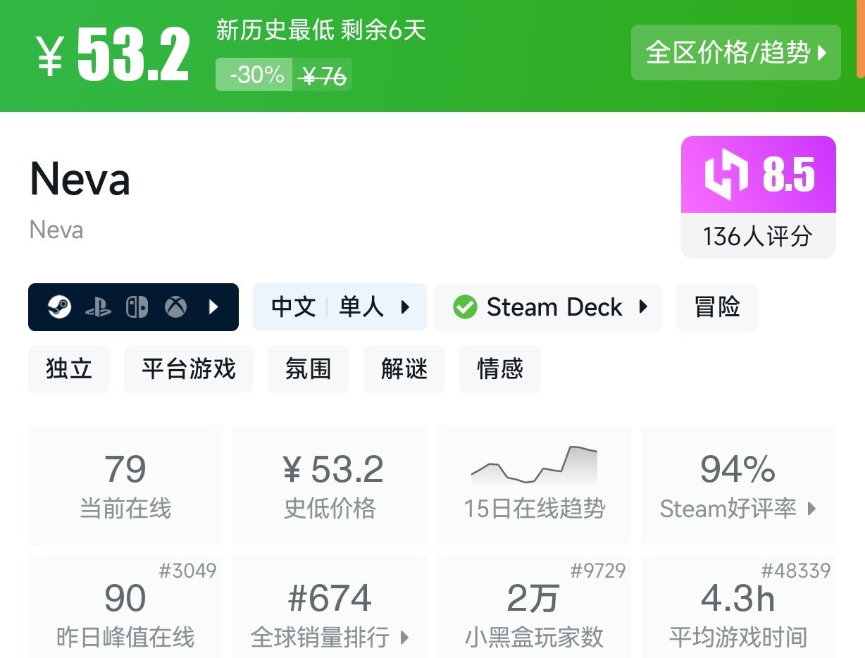Select the 独立 tag
865x658 pixels.
pos(69,369)
